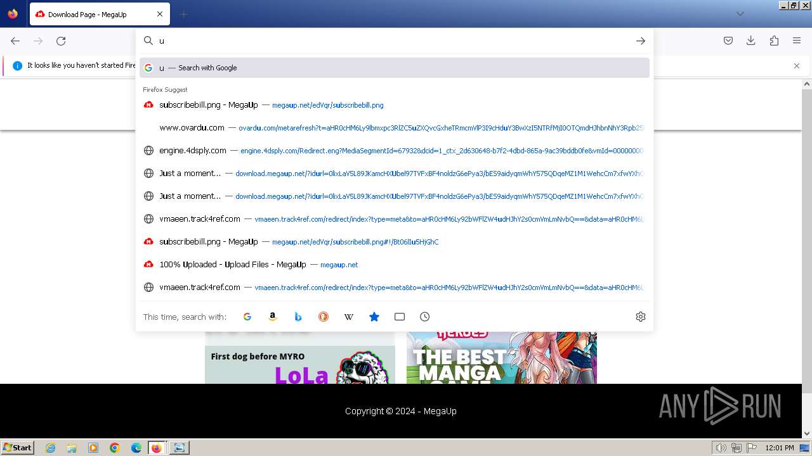Search this time with Wikipedia icon
The width and height of the screenshot is (812, 456).
pos(349,317)
